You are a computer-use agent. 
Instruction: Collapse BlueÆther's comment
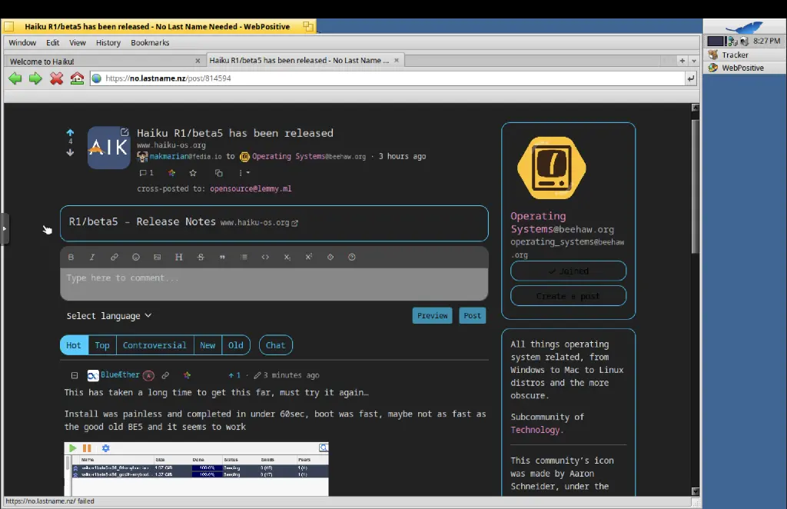click(75, 375)
